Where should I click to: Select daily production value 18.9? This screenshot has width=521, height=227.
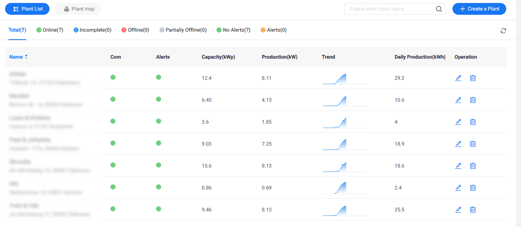(x=399, y=144)
